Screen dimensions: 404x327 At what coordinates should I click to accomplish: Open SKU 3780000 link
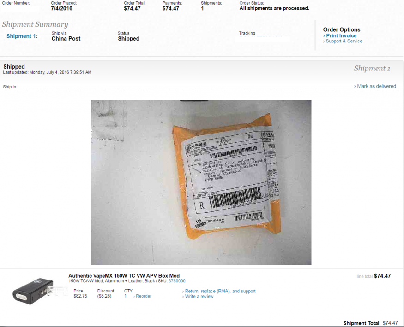tap(177, 281)
